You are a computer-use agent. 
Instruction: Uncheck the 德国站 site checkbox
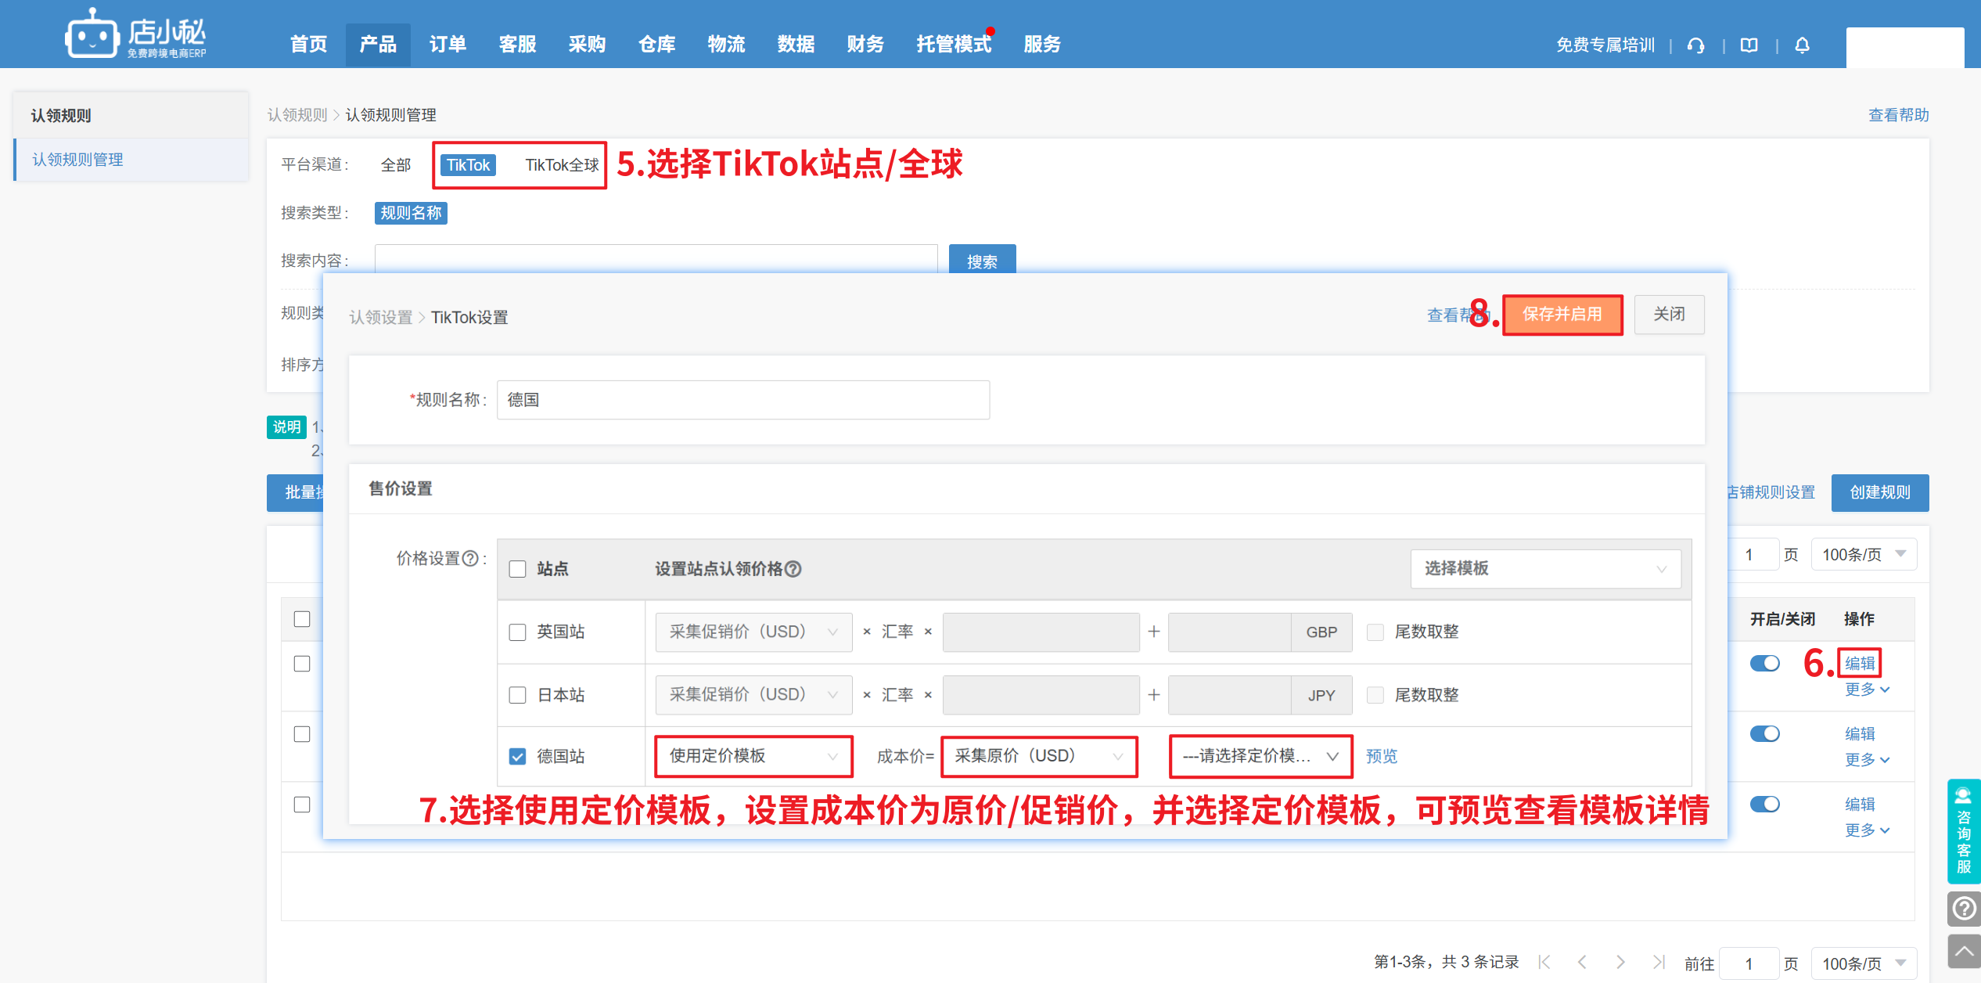pos(517,757)
